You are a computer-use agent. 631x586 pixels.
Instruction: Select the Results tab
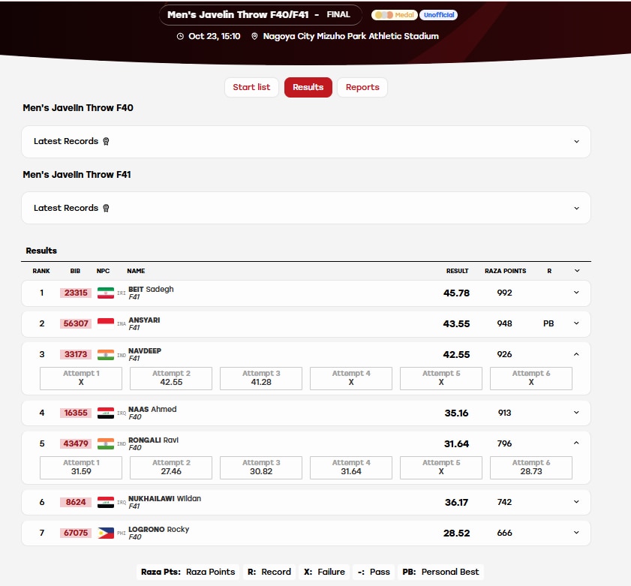[x=308, y=87]
